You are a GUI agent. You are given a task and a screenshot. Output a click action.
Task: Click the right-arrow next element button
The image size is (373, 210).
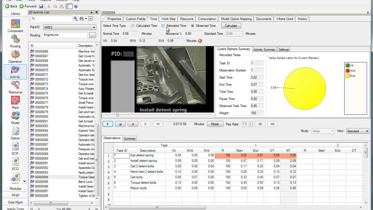pos(158,124)
